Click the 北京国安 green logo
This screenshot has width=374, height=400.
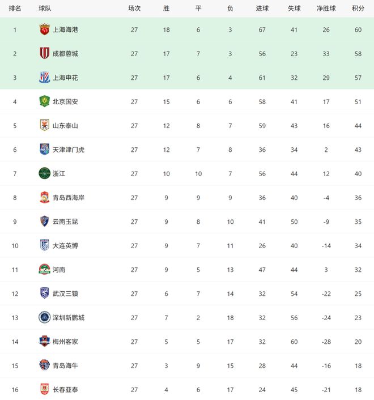(x=44, y=101)
